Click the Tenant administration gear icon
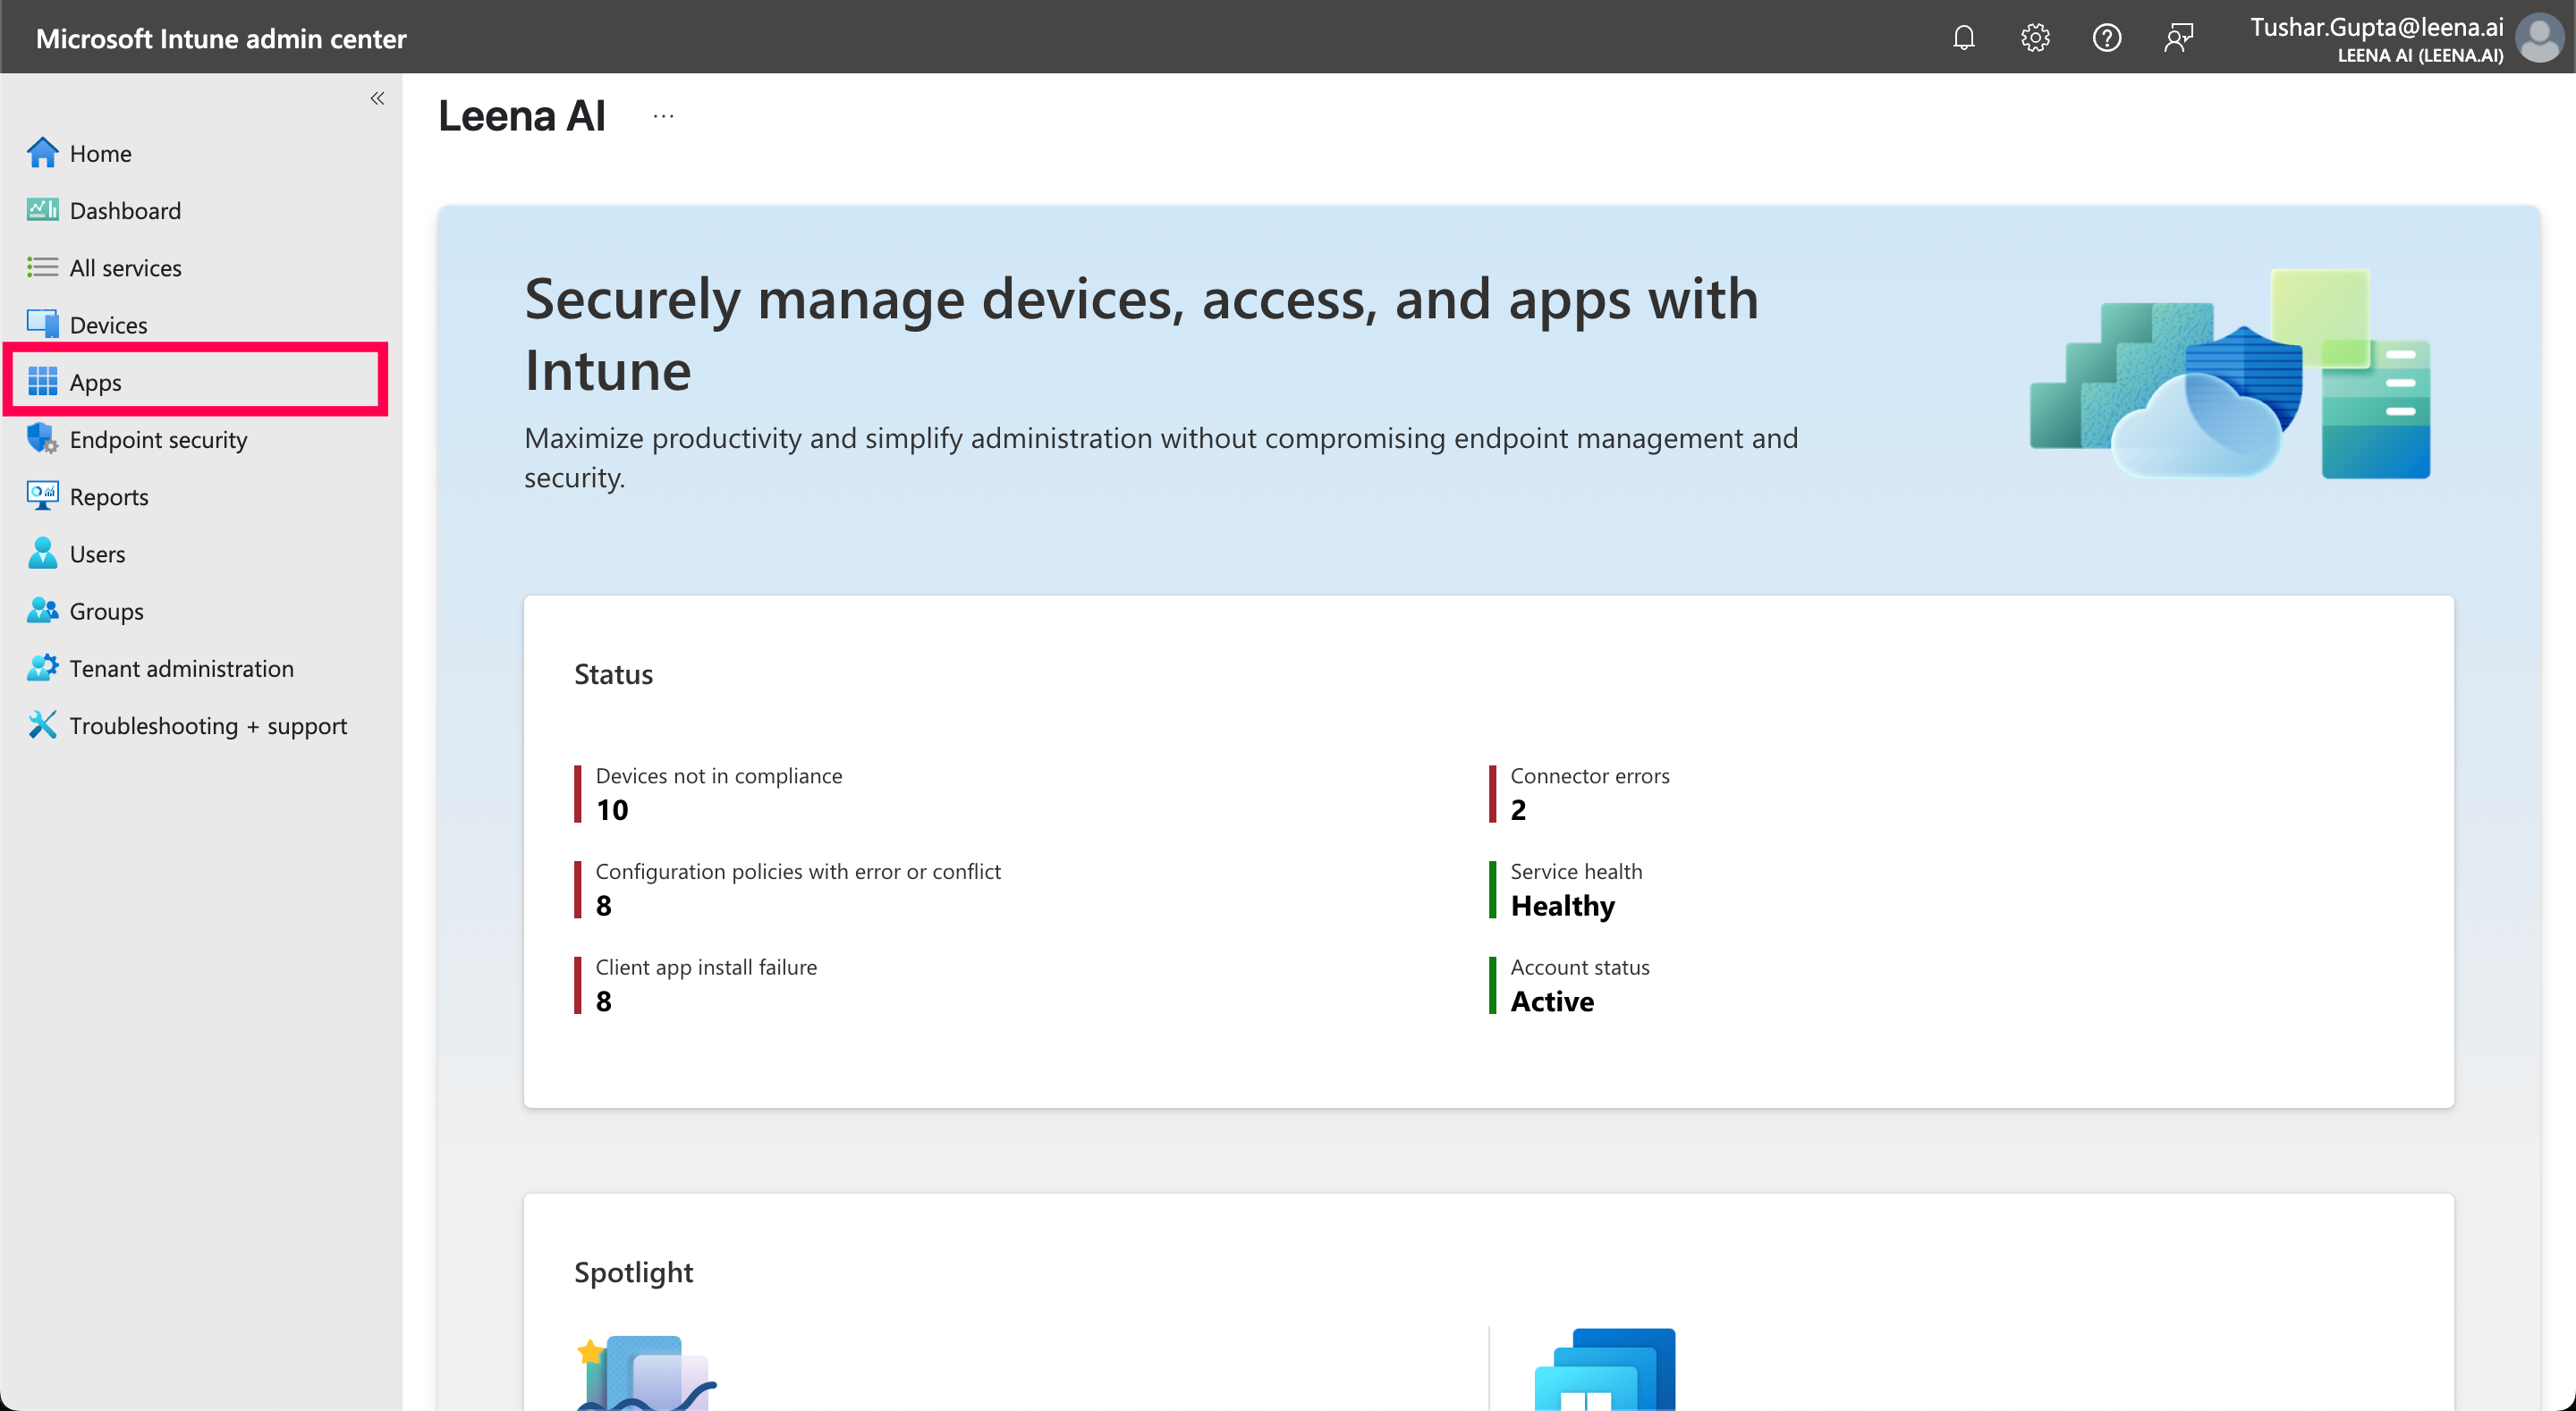 42,668
